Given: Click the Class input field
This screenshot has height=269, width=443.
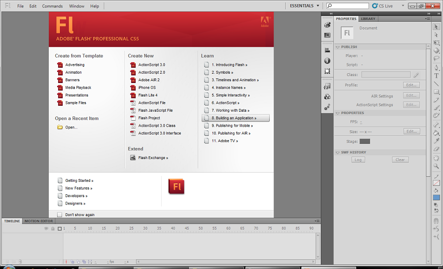Looking at the screenshot, I should [x=385, y=74].
